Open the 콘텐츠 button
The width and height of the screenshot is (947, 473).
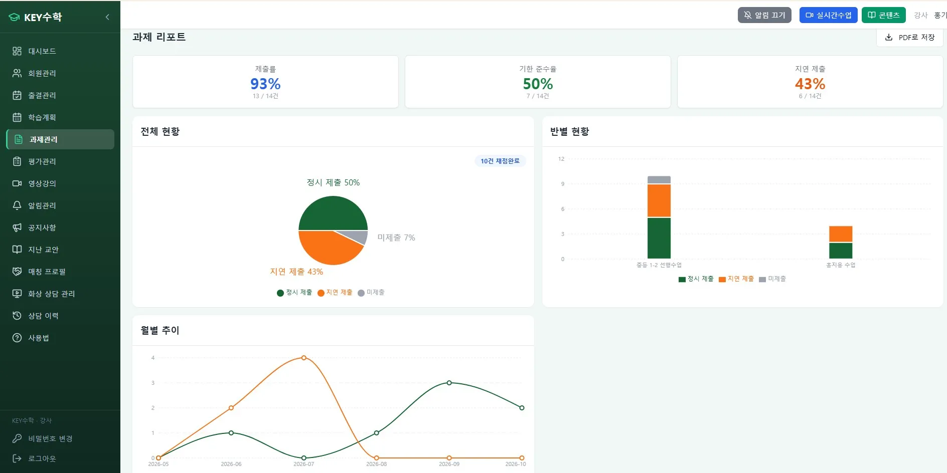(884, 15)
